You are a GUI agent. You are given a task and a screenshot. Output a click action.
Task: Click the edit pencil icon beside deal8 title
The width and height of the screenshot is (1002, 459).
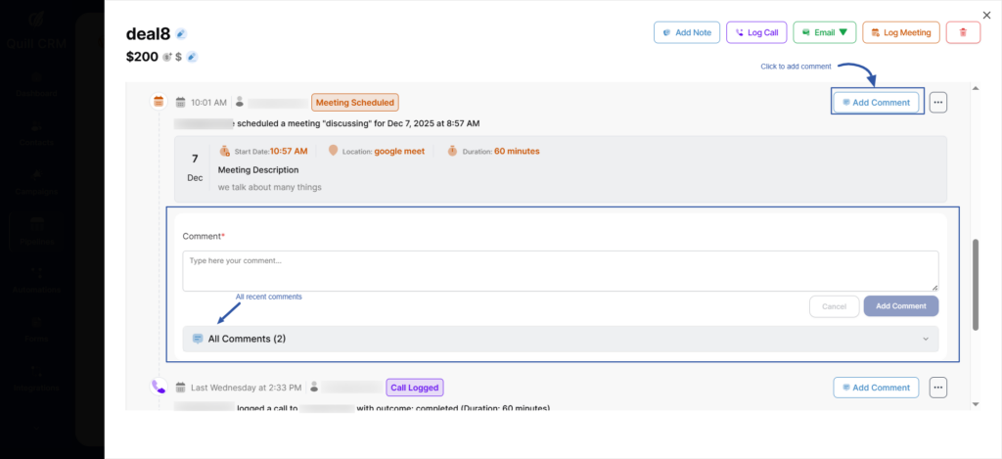(181, 34)
